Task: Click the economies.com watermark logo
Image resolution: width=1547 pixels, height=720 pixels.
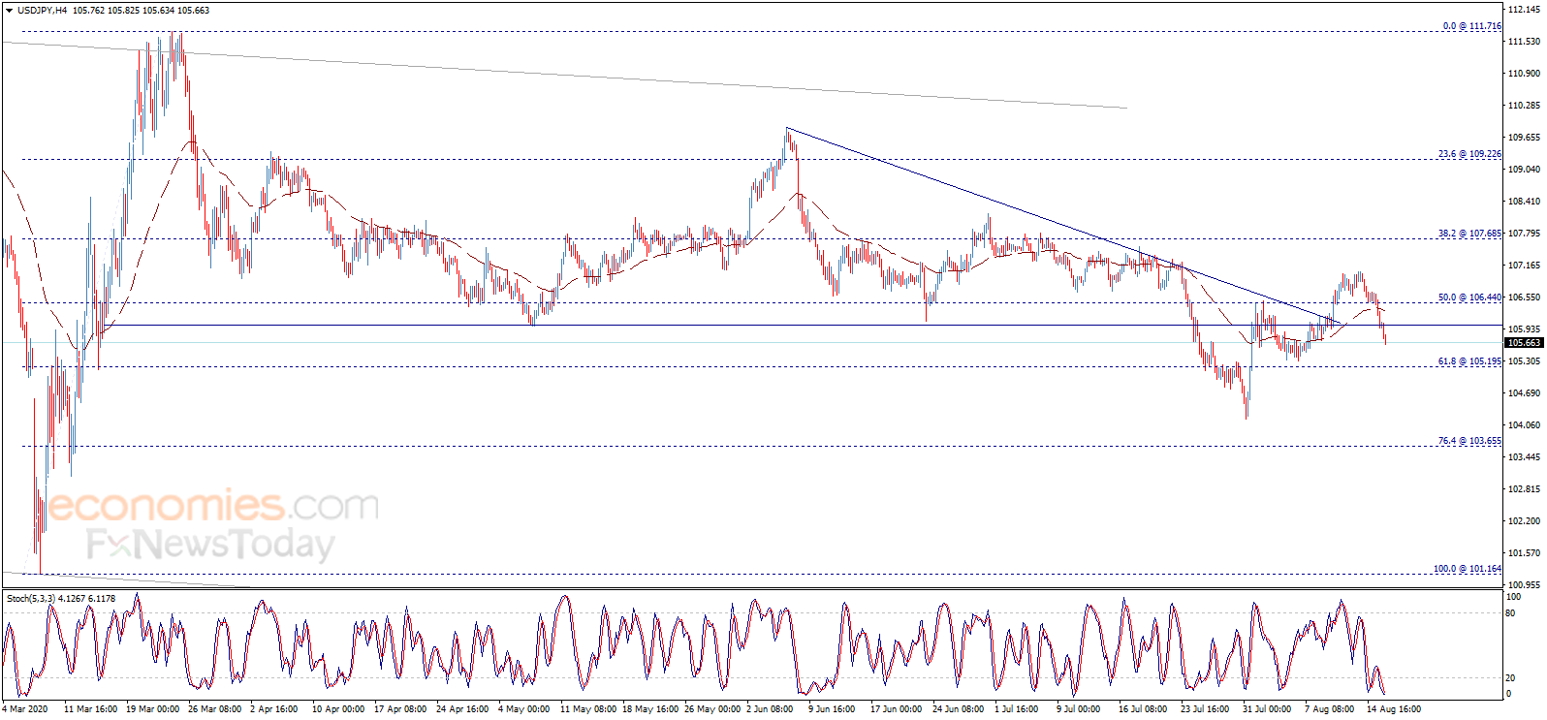Action: tap(213, 506)
